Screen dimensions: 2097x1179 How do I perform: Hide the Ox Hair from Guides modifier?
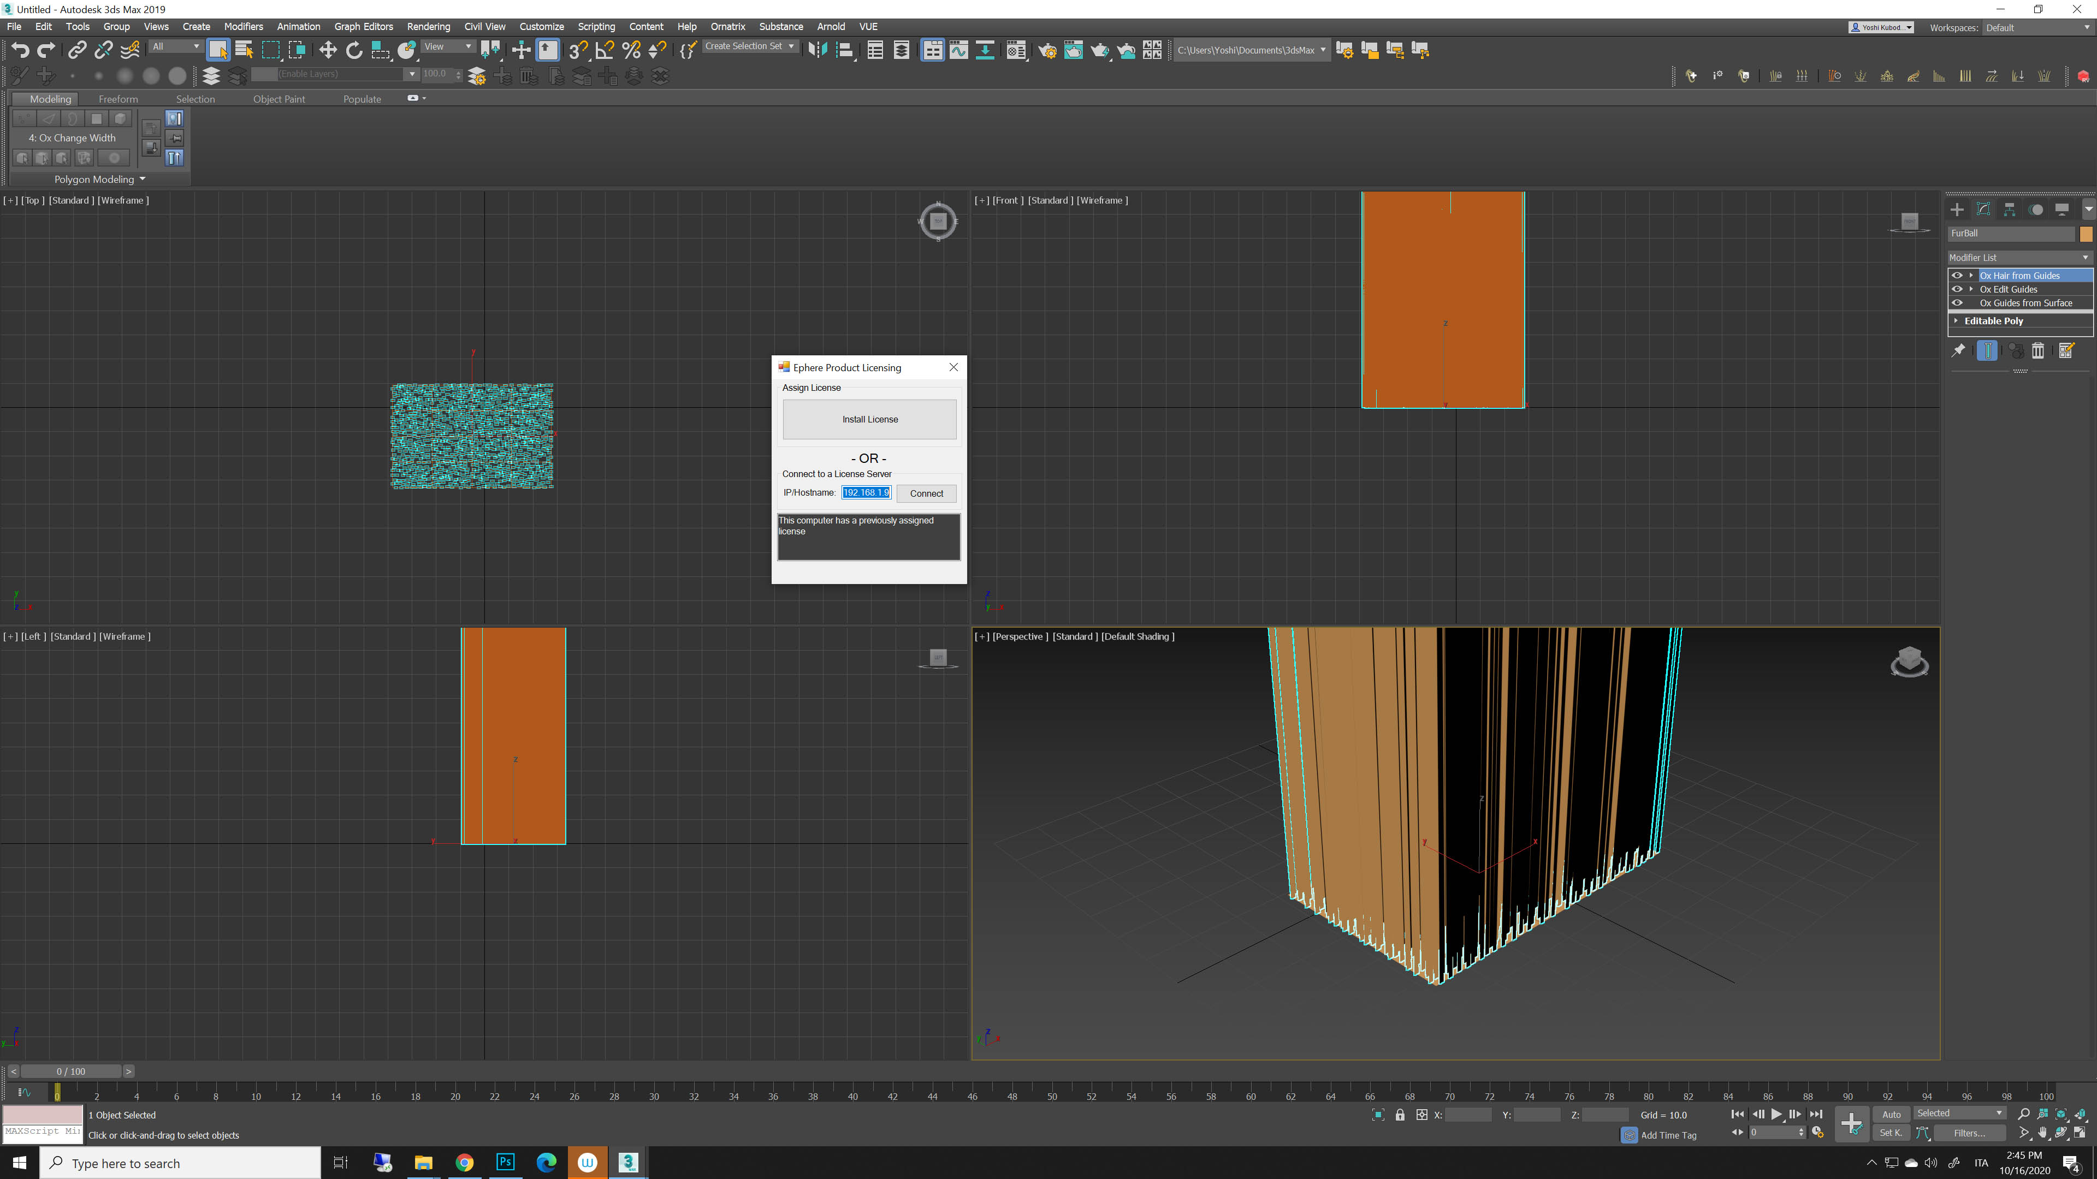tap(1957, 276)
